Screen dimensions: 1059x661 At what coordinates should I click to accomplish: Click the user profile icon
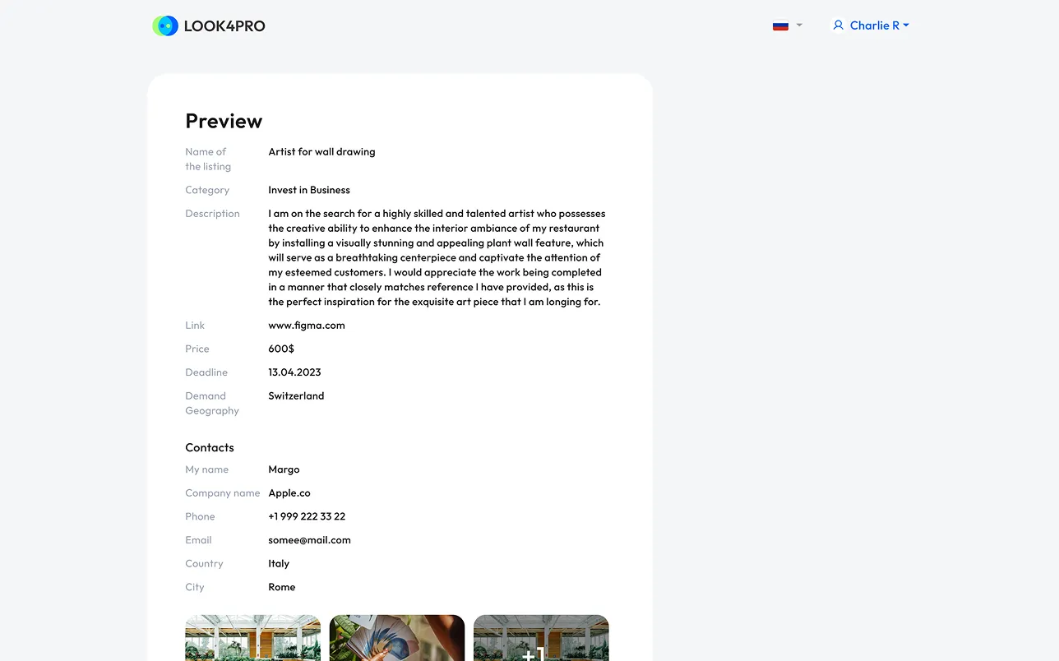(x=839, y=25)
